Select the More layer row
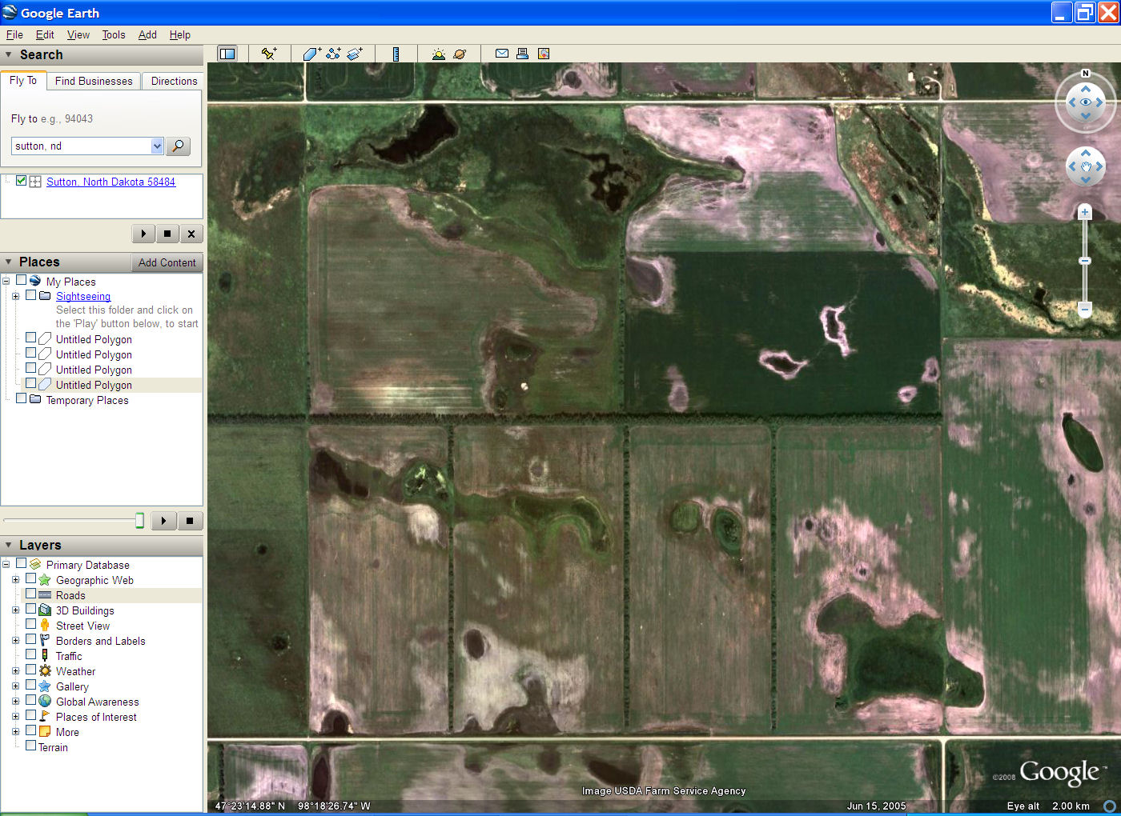 [x=67, y=732]
